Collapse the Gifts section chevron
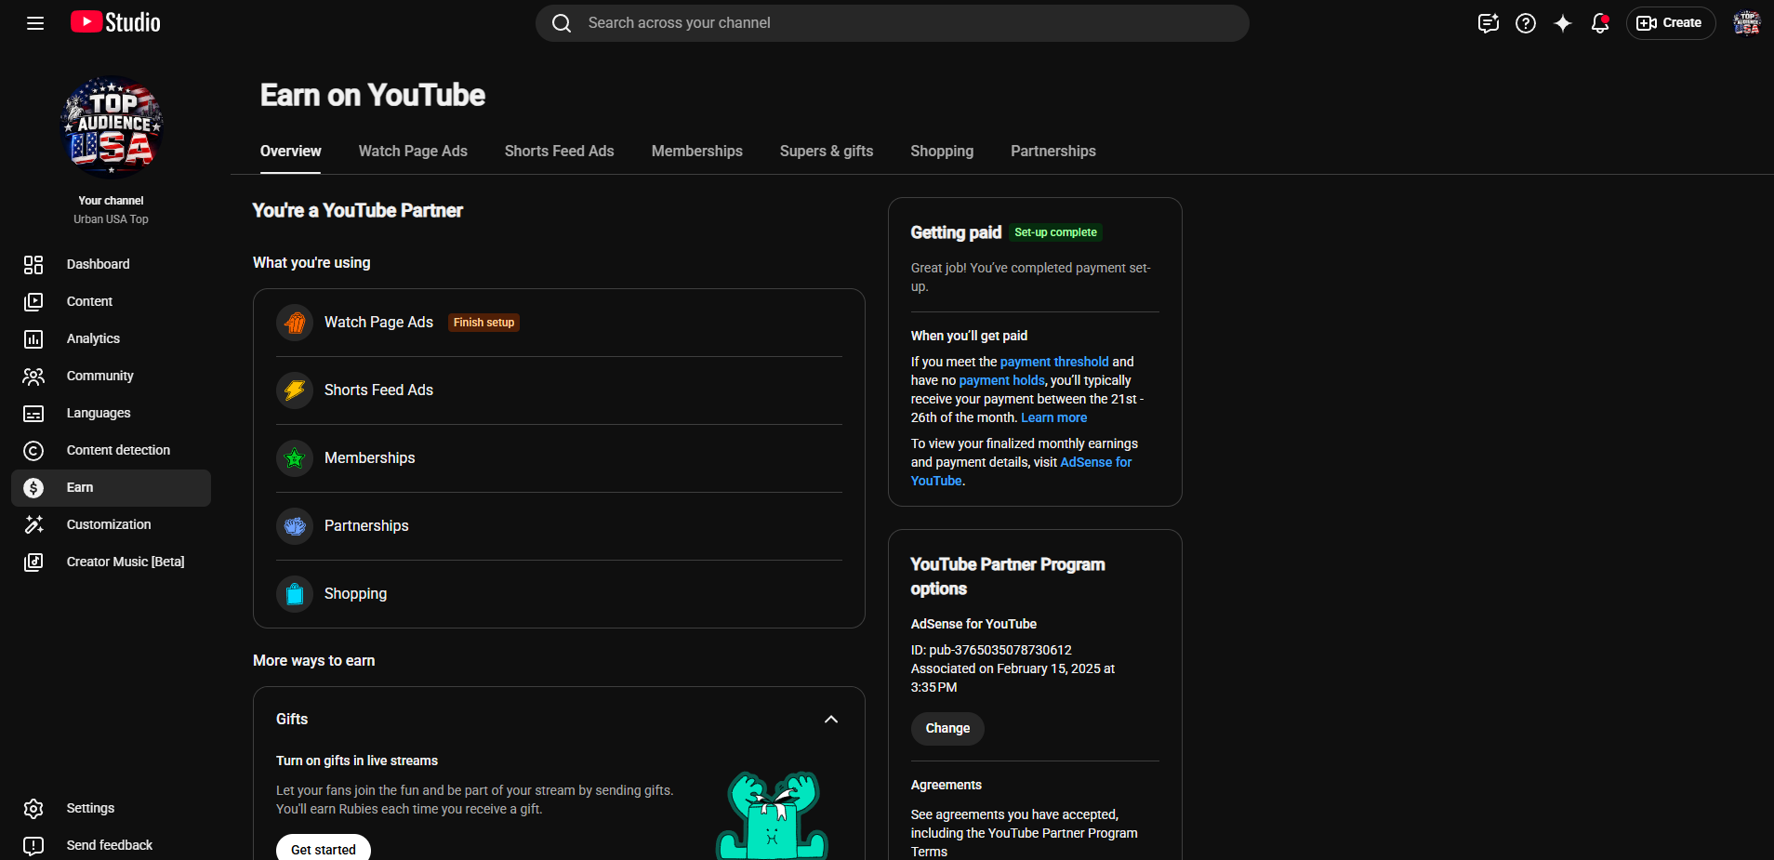 [831, 720]
